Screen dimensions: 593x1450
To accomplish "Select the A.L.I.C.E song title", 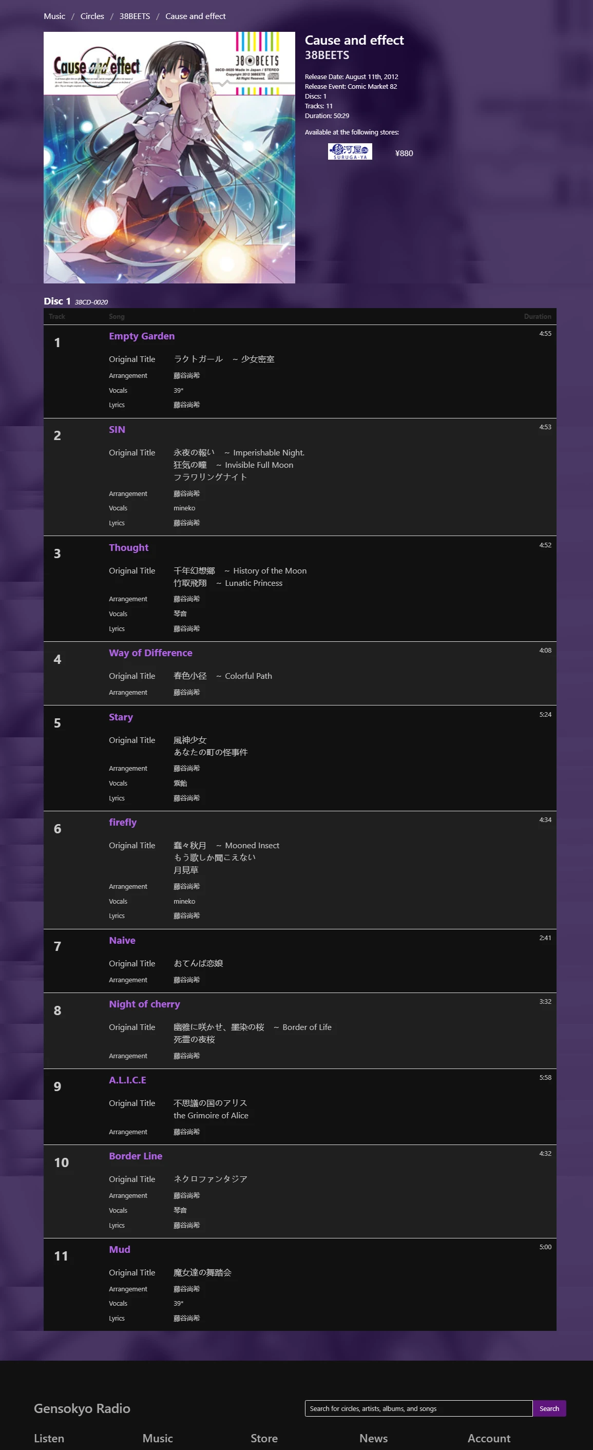I will click(x=128, y=1080).
